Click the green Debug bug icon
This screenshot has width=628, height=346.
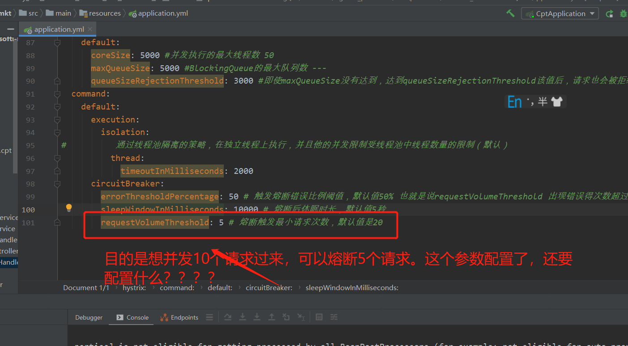pos(623,14)
